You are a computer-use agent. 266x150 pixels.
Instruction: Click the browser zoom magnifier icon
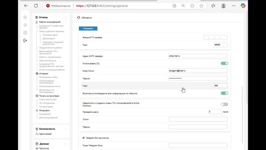coord(183,6)
